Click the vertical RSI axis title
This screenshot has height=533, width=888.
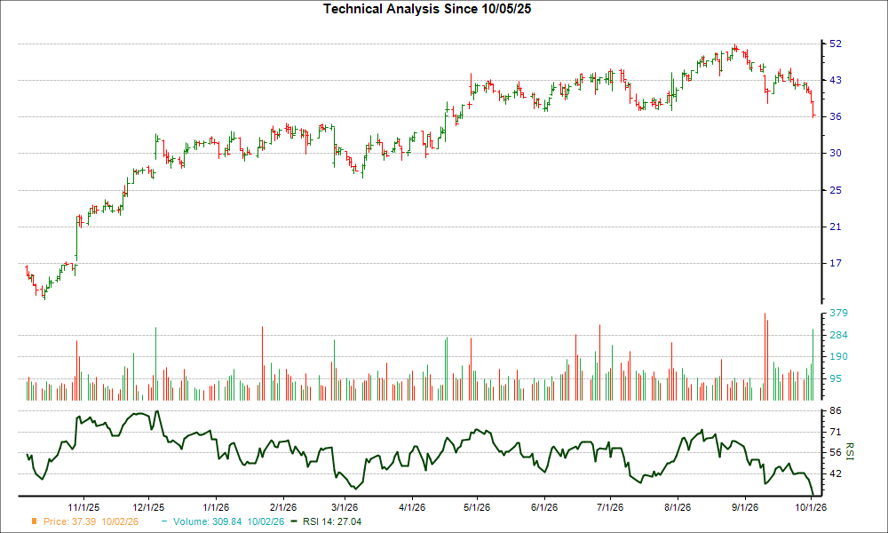point(850,451)
